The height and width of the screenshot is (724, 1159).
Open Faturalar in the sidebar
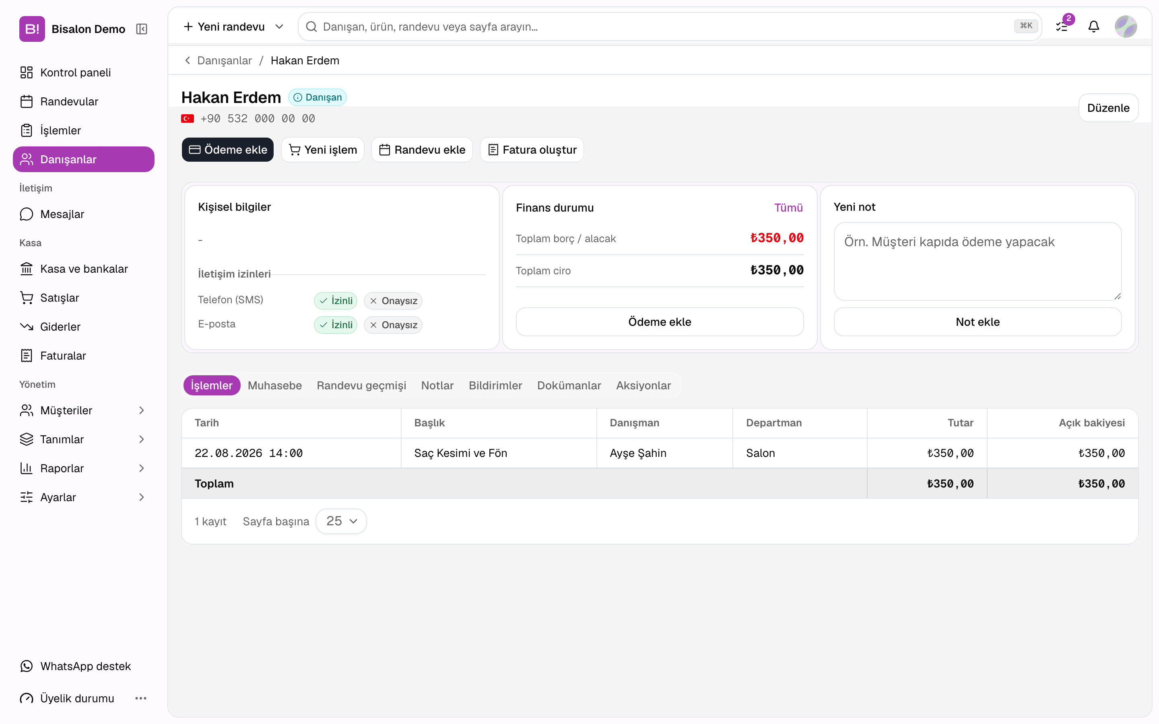tap(84, 356)
